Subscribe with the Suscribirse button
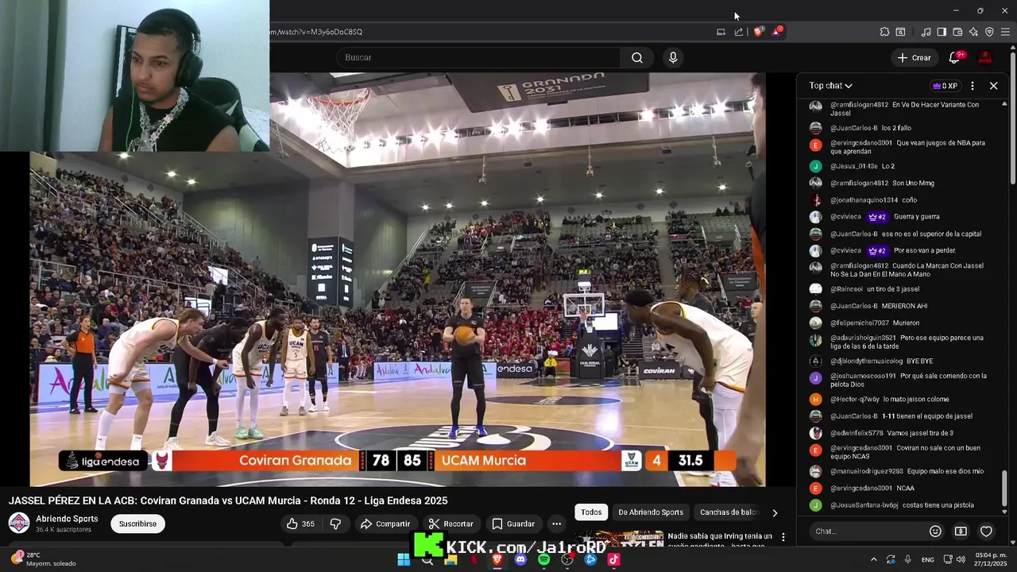Viewport: 1017px width, 572px height. pyautogui.click(x=137, y=524)
